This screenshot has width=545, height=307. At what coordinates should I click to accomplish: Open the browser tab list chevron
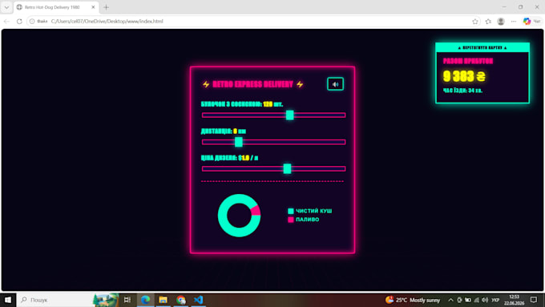click(x=6, y=7)
